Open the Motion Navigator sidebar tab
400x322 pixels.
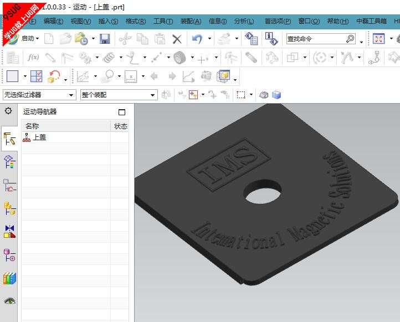coord(9,139)
